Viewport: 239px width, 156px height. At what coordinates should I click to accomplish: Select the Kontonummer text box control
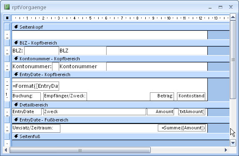point(82,67)
